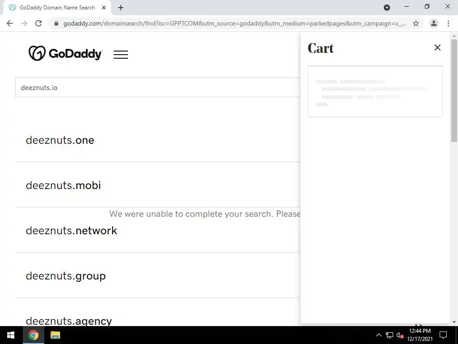Select the deeznuts.one domain result

(x=60, y=140)
